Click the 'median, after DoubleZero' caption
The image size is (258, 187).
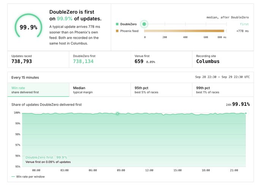(228, 17)
